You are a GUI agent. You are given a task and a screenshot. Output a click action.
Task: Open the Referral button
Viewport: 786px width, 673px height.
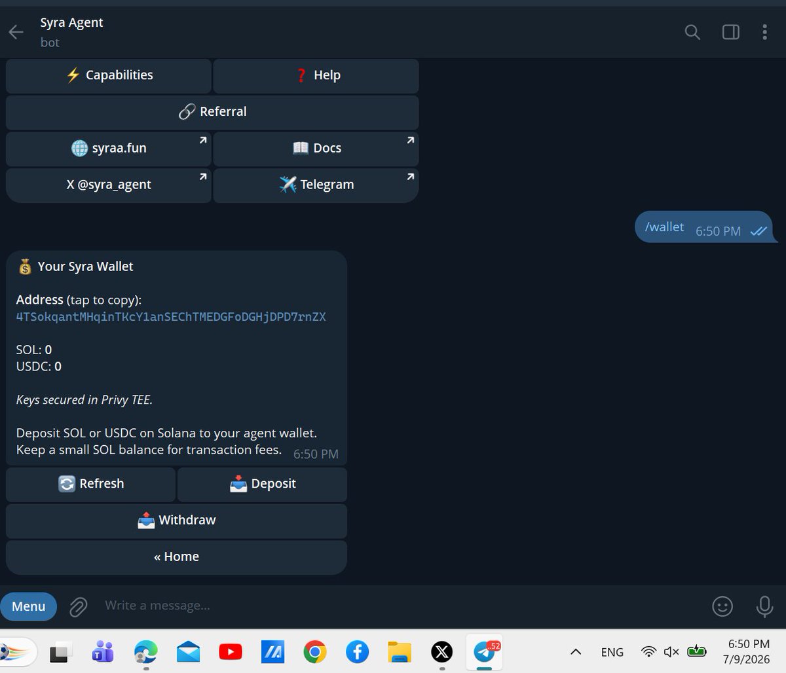tap(212, 112)
